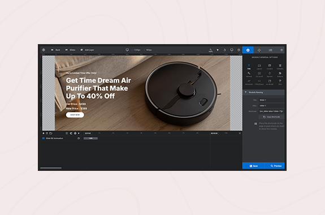Viewport: 325px width, 215px height.
Task: Open the help circle icon in top toolbar
Action: 239,50
